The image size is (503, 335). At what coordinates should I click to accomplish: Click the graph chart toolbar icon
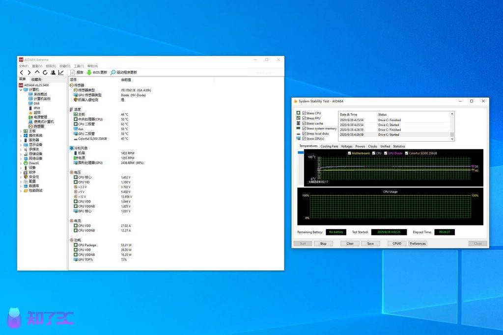pos(61,73)
